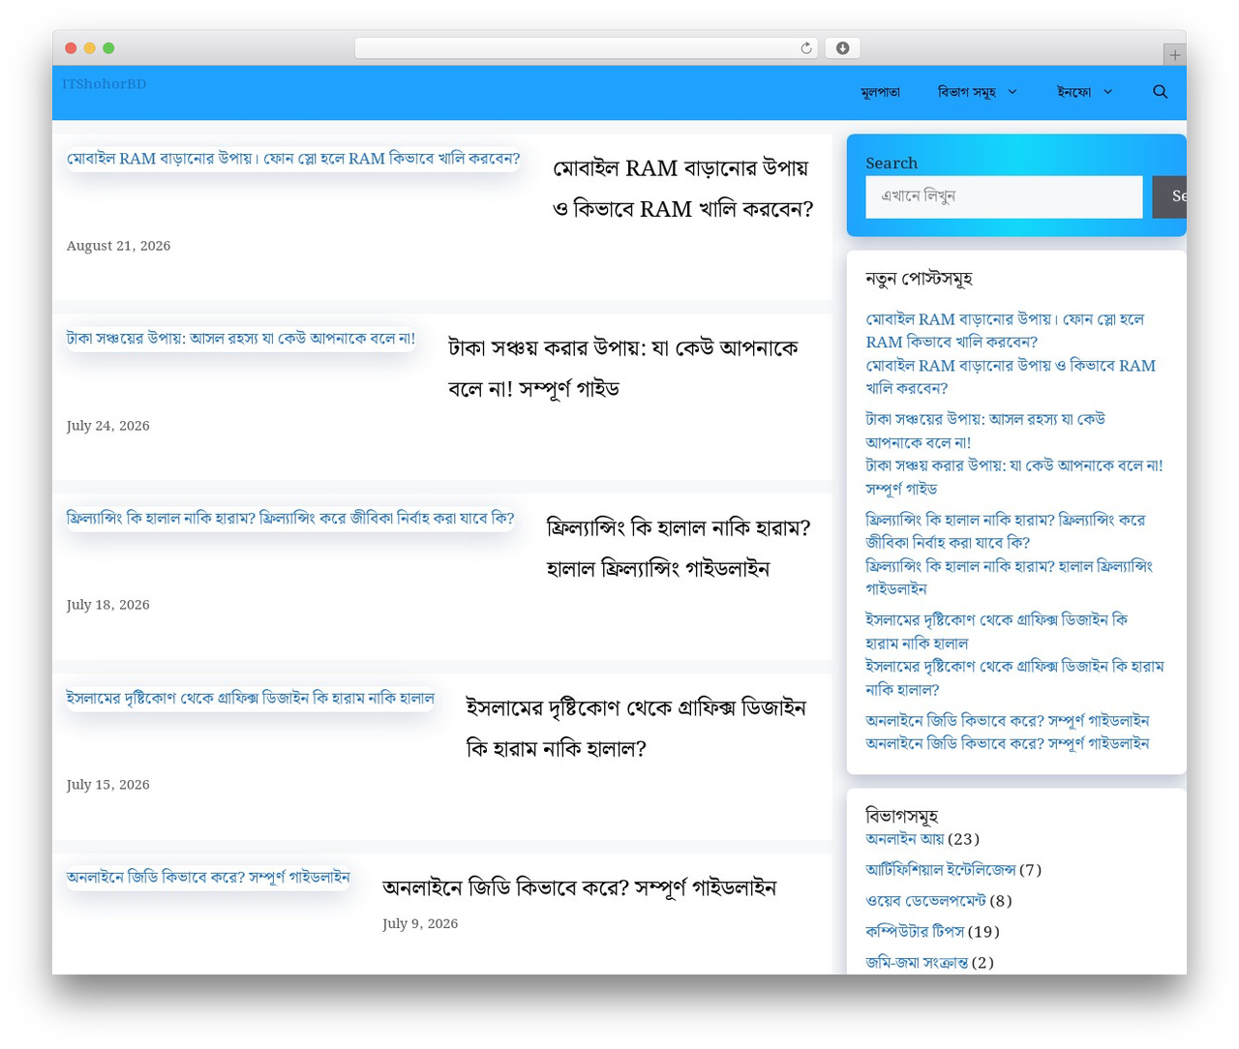Image resolution: width=1239 pixels, height=1049 pixels.
Task: Open site search via the magnifier icon
Action: pos(1160,92)
